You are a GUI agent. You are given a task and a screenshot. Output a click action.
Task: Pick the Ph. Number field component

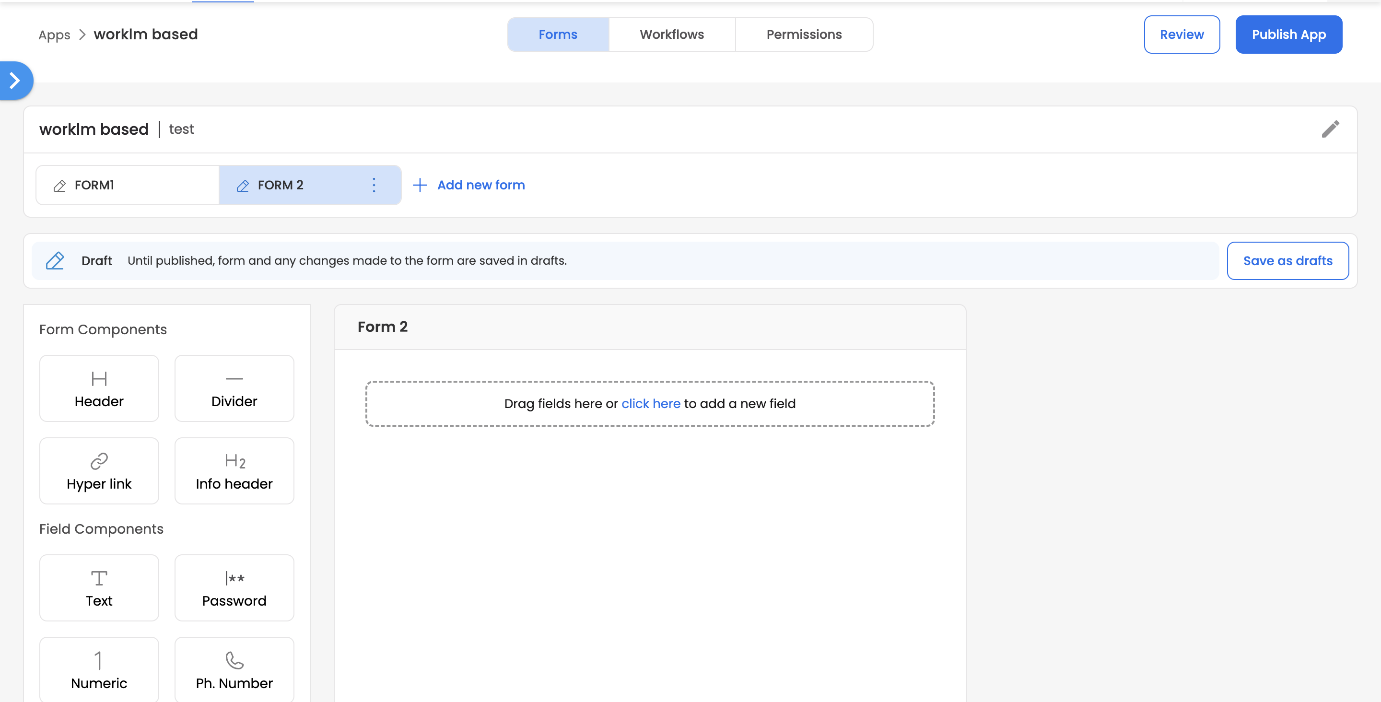pyautogui.click(x=234, y=670)
